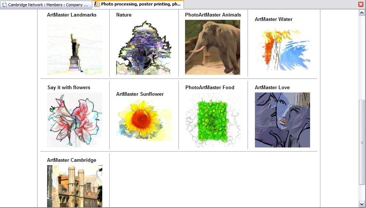This screenshot has width=366, height=208.
Task: Click the Cambridge gatehouse building thumbnail
Action: [75, 186]
